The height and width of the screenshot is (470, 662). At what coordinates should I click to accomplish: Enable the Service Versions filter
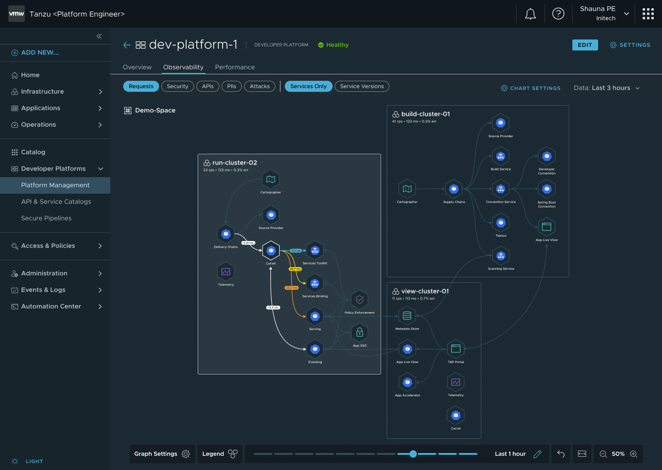click(362, 86)
